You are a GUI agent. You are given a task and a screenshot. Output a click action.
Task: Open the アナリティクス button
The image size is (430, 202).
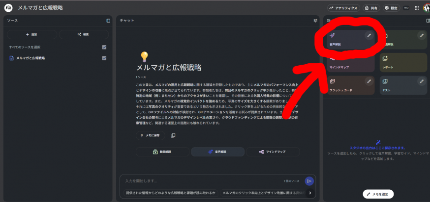click(343, 8)
